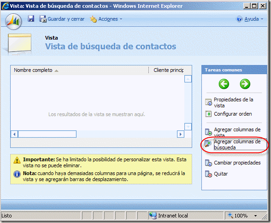Click the Listo status bar text
This screenshot has height=223, width=271.
pyautogui.click(x=6, y=216)
